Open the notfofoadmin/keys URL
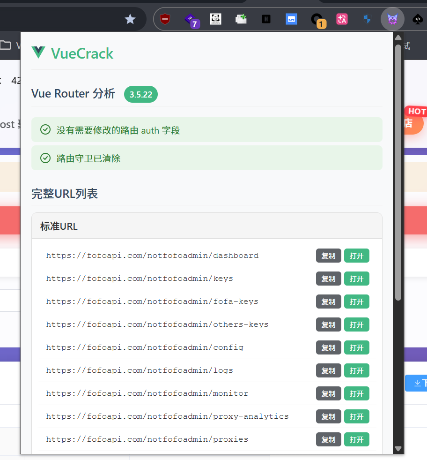 [356, 279]
